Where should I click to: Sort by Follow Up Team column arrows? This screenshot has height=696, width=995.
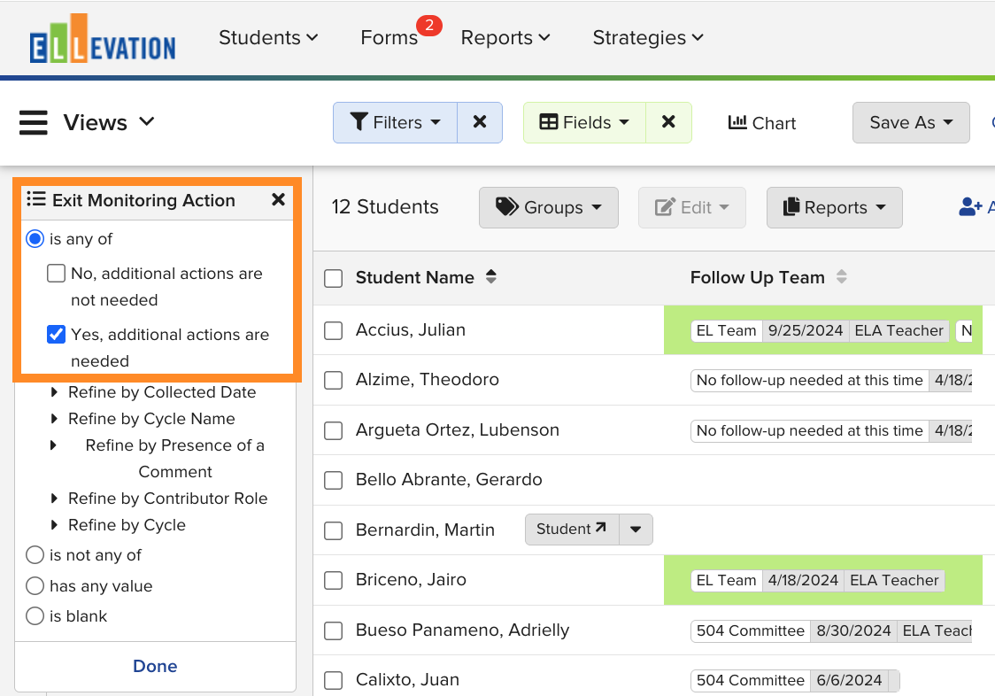point(842,277)
